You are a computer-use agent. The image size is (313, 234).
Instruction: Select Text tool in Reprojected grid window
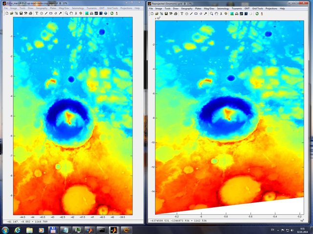[182, 14]
